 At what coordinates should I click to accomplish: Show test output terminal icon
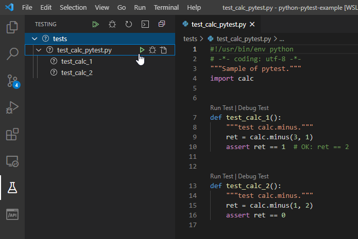[x=145, y=24]
